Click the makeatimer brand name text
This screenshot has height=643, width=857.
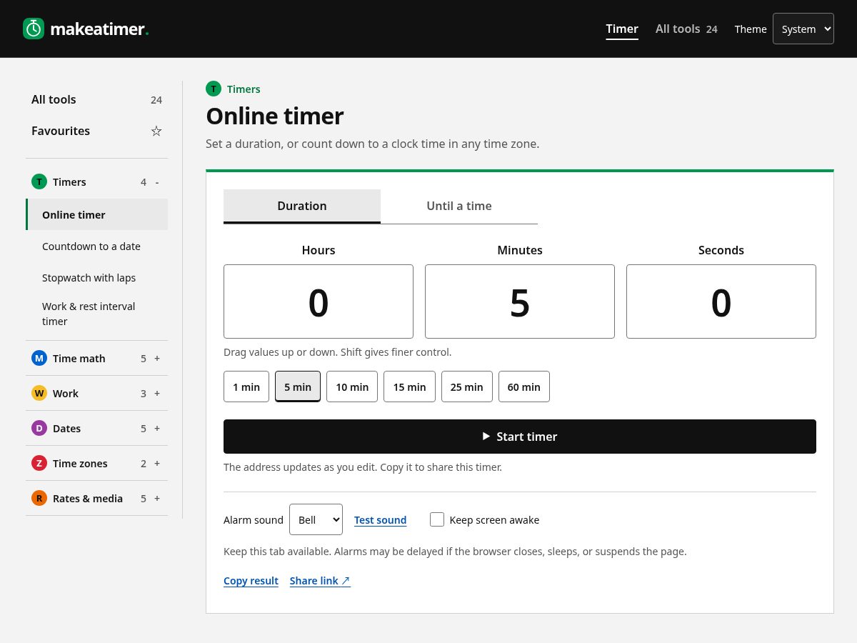(99, 29)
